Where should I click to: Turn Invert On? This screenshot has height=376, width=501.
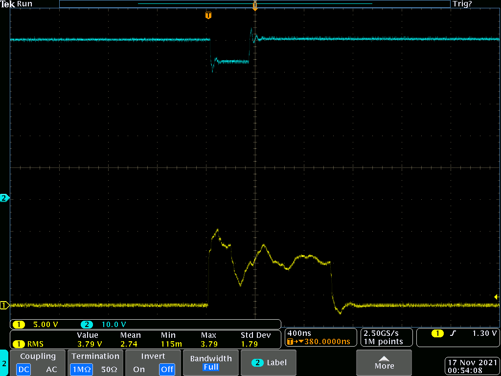(139, 370)
